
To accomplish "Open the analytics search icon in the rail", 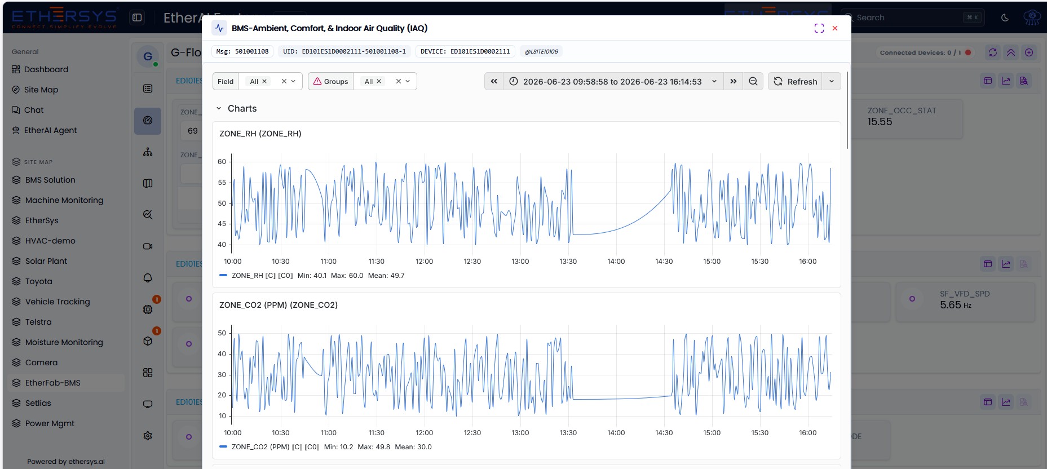I will pos(148,215).
